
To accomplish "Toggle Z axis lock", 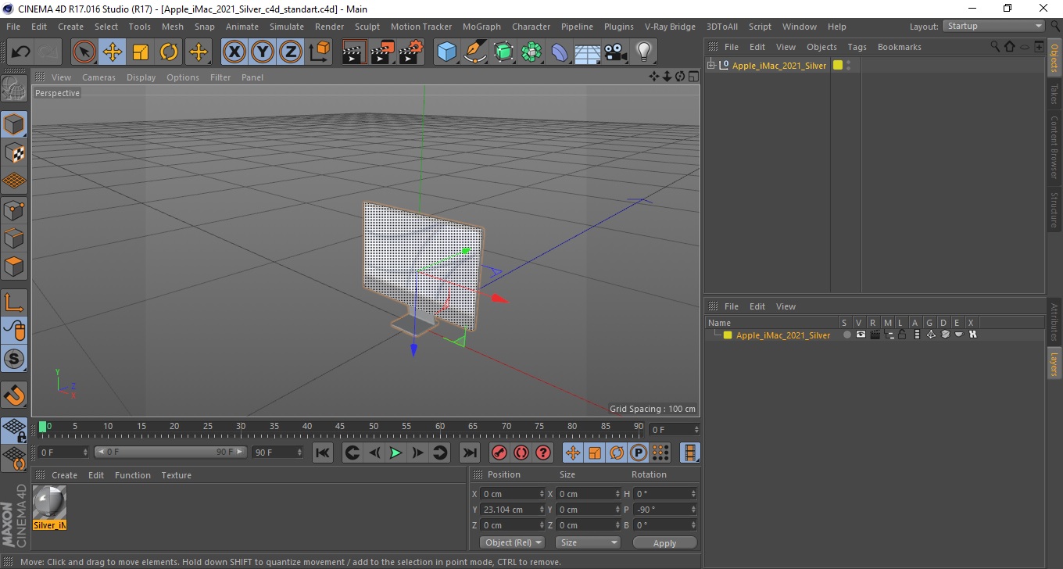I will pyautogui.click(x=291, y=52).
